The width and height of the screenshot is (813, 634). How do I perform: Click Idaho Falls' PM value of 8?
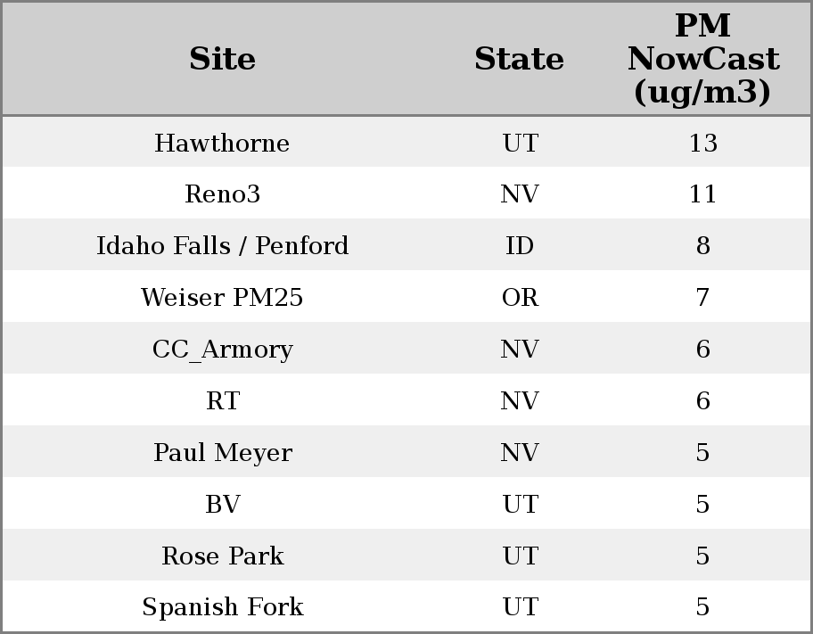(702, 246)
